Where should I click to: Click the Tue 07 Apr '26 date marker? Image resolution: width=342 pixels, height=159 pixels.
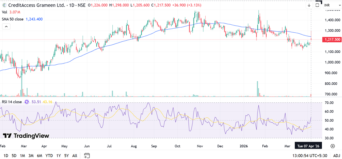tap(309, 146)
